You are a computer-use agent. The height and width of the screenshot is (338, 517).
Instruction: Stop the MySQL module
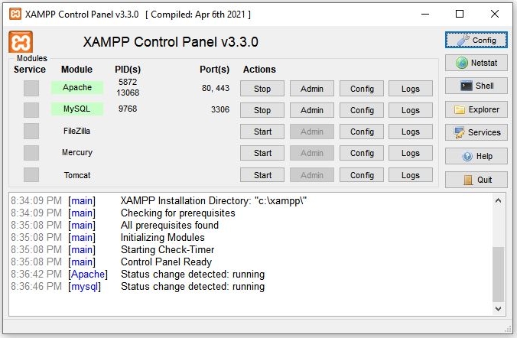(262, 110)
